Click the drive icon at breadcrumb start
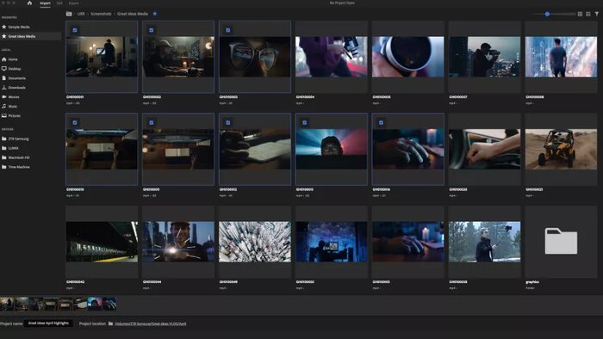603x339 pixels. pos(69,14)
